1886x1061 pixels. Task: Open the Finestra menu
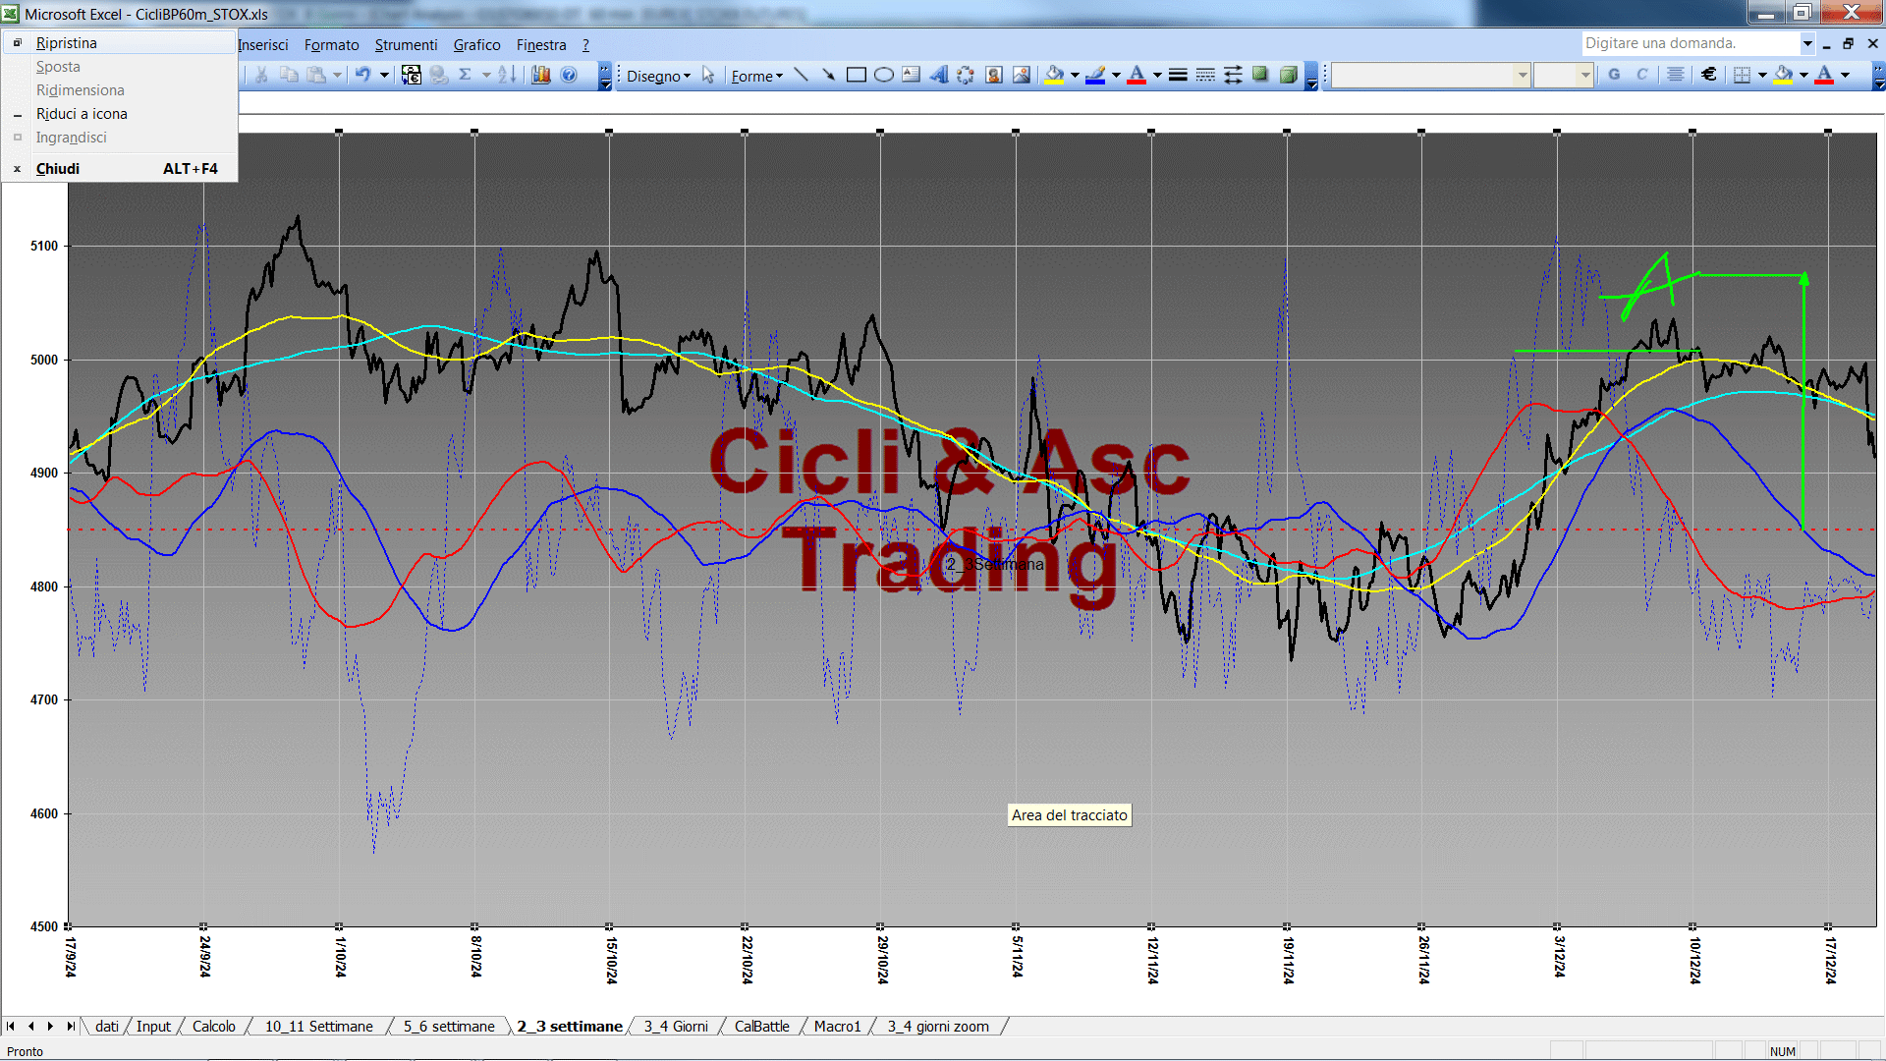pos(541,45)
